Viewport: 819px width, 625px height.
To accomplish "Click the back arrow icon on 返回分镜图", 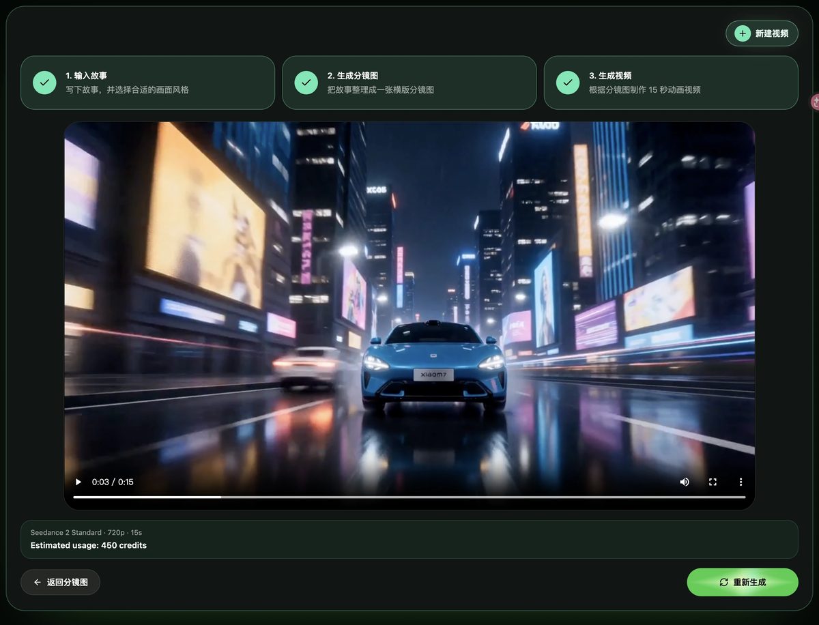I will pyautogui.click(x=37, y=582).
